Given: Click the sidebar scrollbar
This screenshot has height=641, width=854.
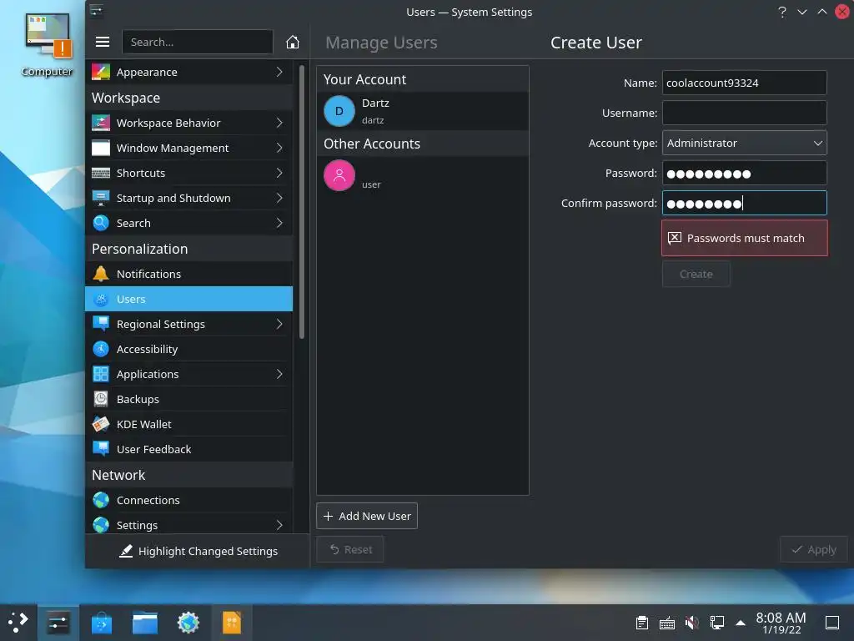Looking at the screenshot, I should pos(302,202).
